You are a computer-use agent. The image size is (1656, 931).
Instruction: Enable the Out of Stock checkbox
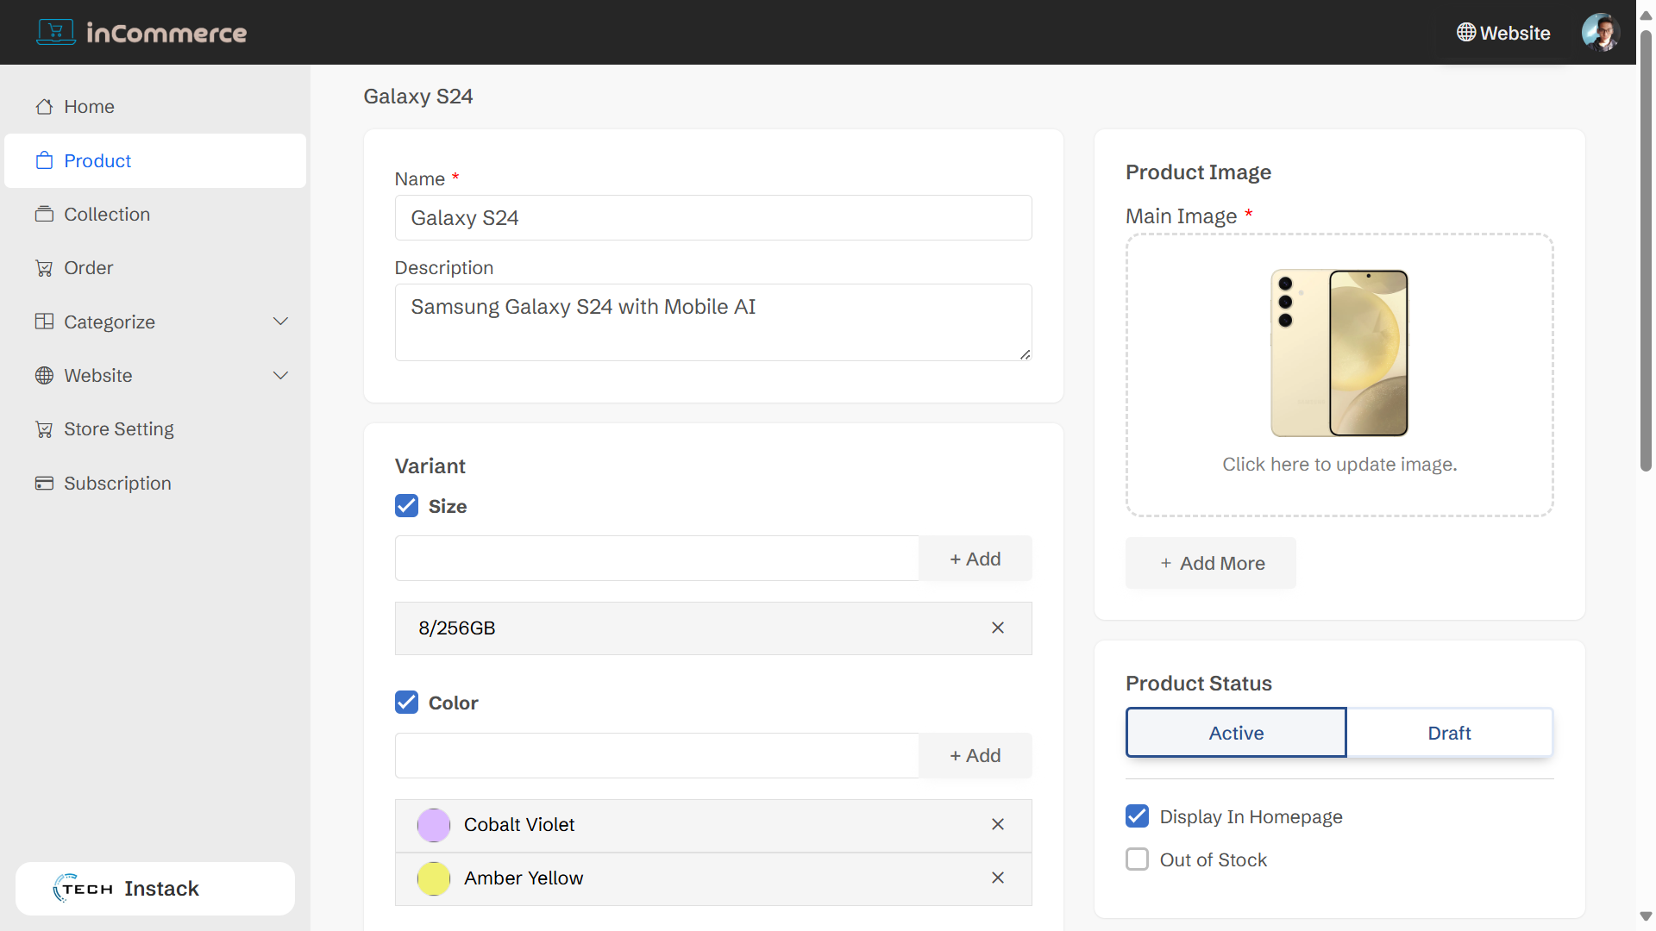(x=1137, y=859)
